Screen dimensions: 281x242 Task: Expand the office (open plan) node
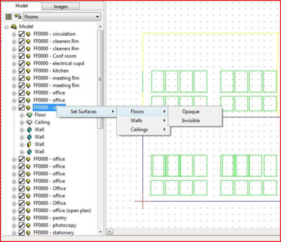14,211
